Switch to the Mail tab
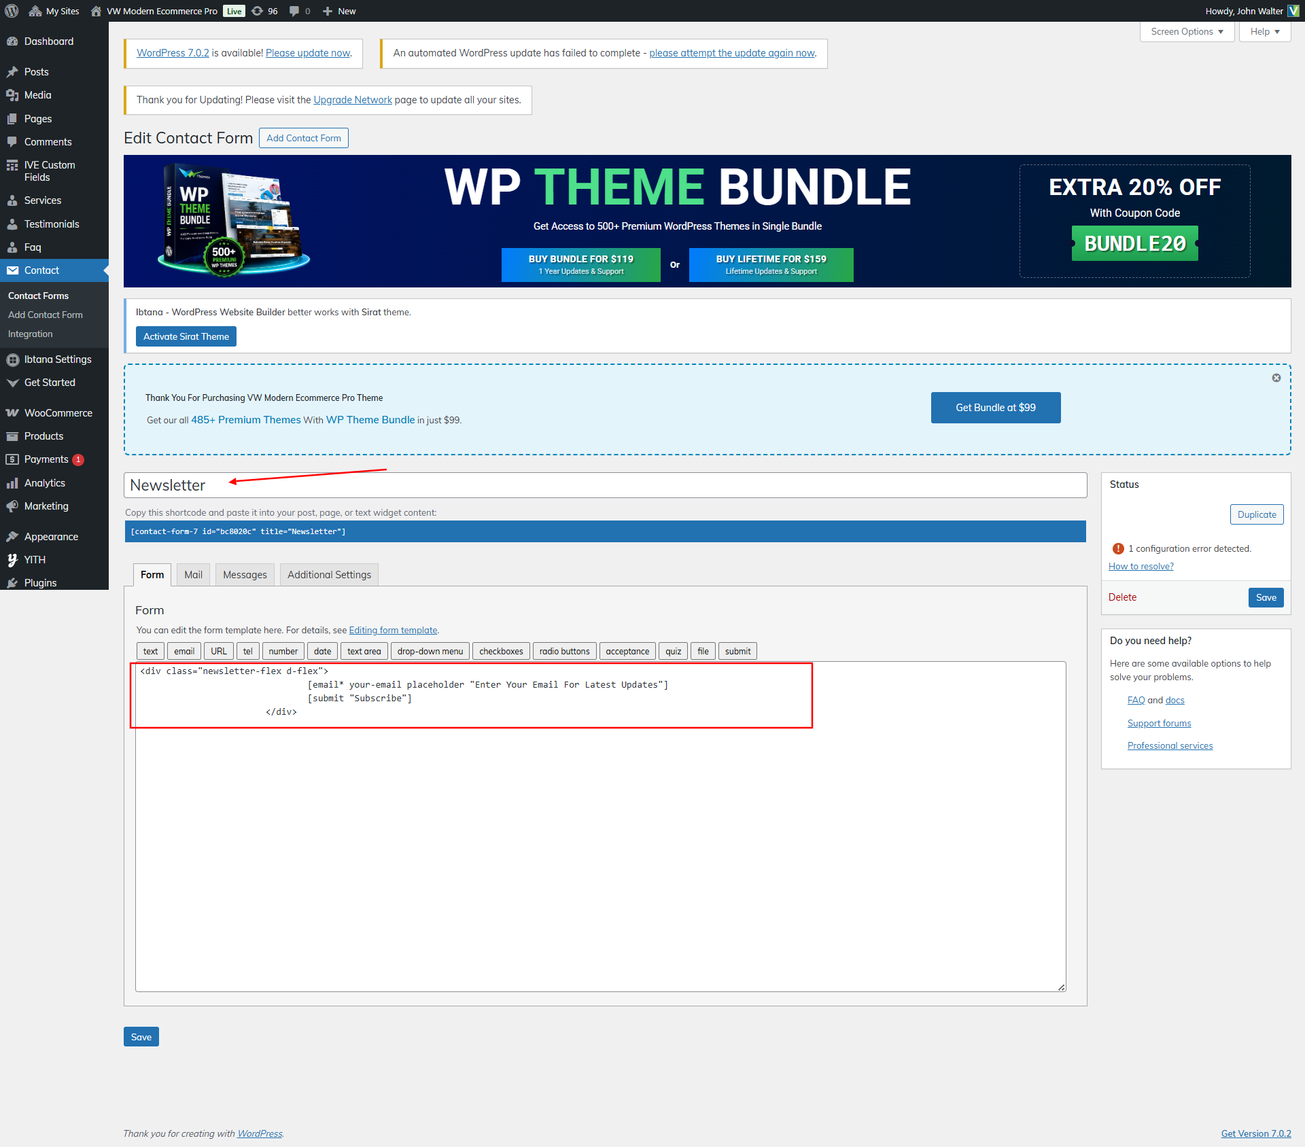Screen dimensions: 1305x1147 (x=193, y=575)
